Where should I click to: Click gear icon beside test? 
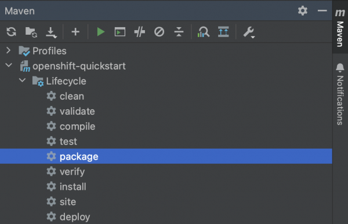(x=51, y=141)
